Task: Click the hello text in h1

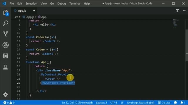Action: pyautogui.click(x=44, y=24)
